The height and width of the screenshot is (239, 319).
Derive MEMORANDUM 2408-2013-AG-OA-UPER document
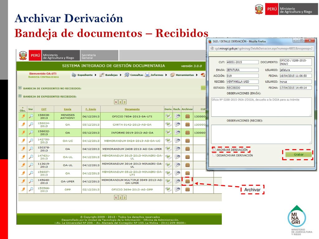(x=168, y=149)
